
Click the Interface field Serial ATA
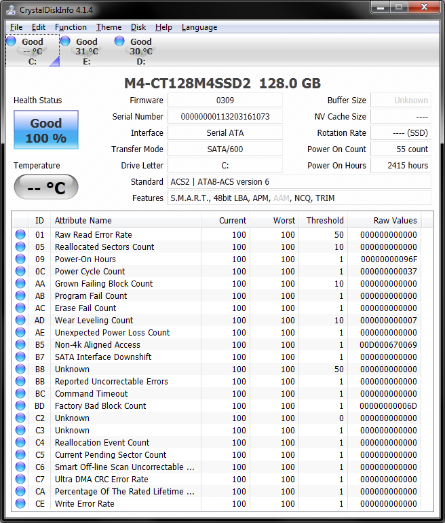point(225,132)
